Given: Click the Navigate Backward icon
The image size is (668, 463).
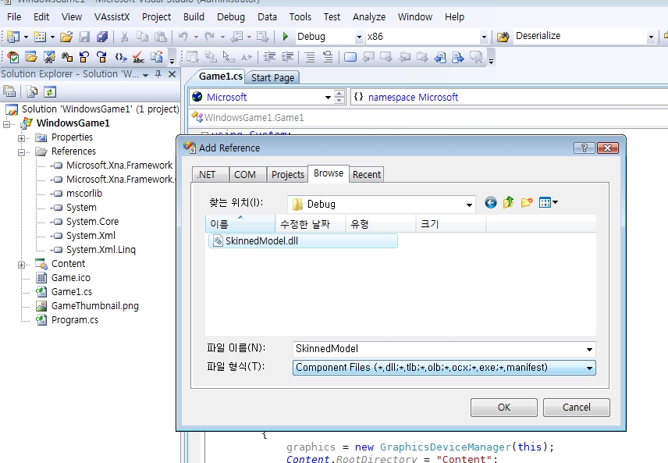Looking at the screenshot, I should (236, 37).
